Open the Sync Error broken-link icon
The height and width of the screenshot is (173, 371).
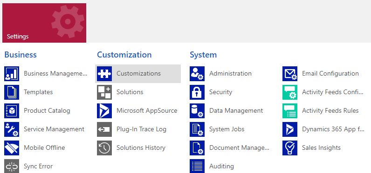12,166
